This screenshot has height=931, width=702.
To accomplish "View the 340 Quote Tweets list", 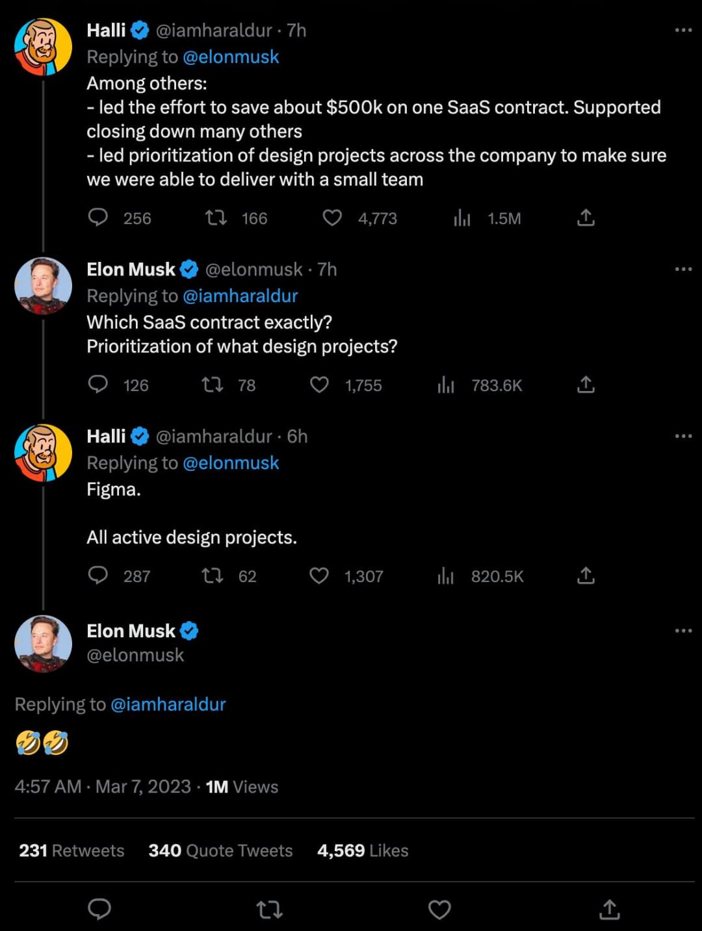I will 220,850.
